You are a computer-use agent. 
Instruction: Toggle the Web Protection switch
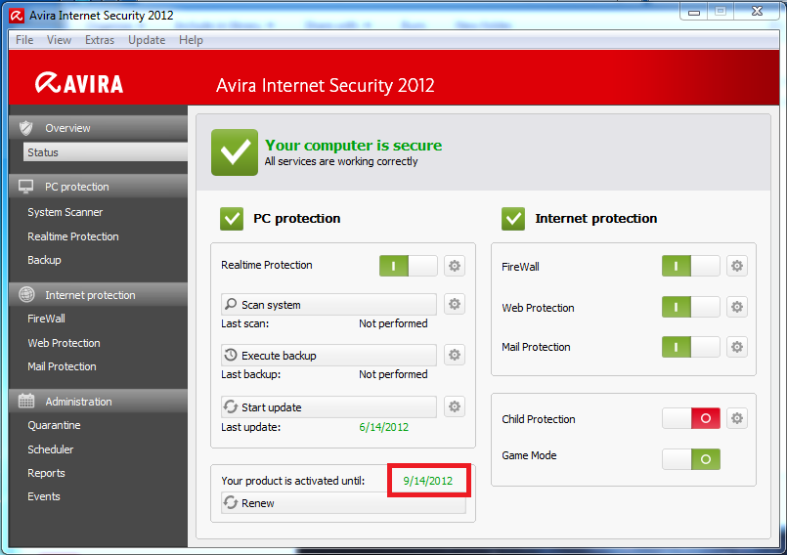click(690, 307)
